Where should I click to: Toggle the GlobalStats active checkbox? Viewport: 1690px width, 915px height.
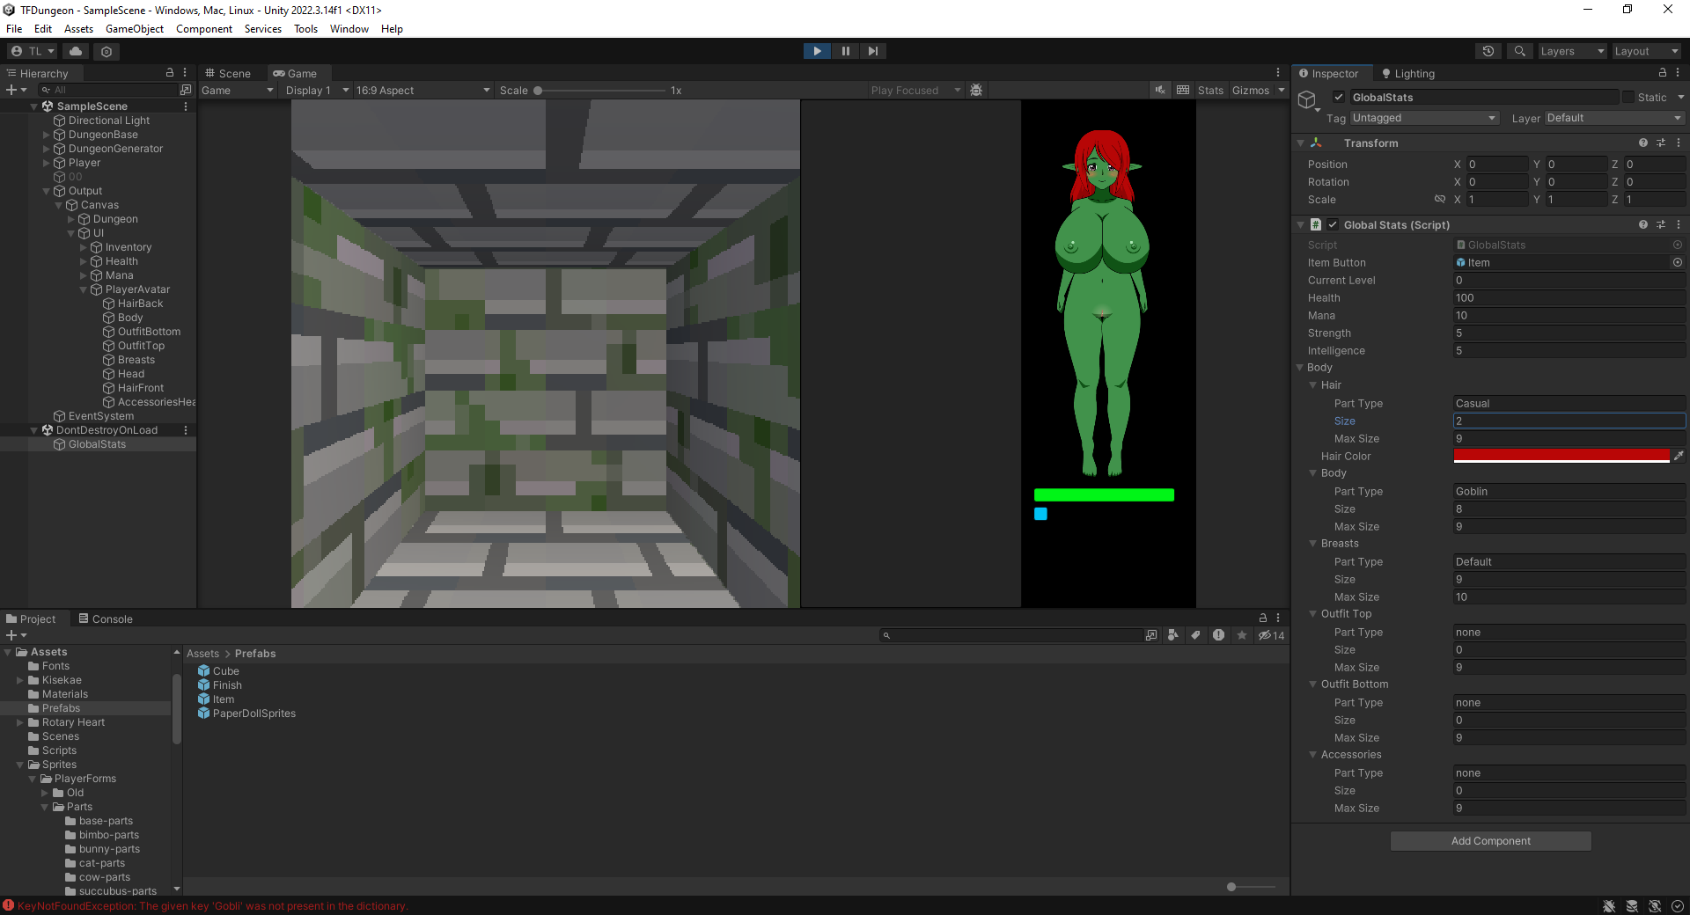coord(1338,97)
